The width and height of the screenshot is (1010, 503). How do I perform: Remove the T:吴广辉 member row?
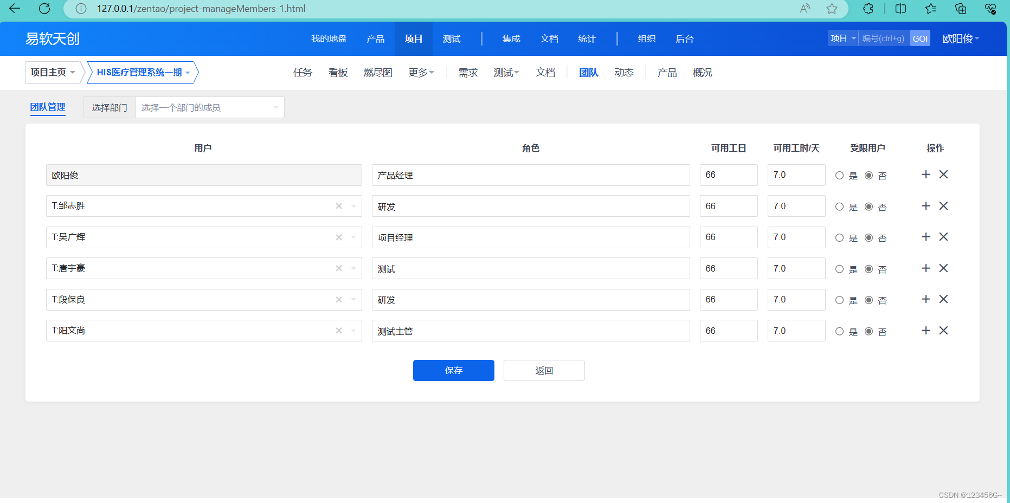[x=943, y=237]
